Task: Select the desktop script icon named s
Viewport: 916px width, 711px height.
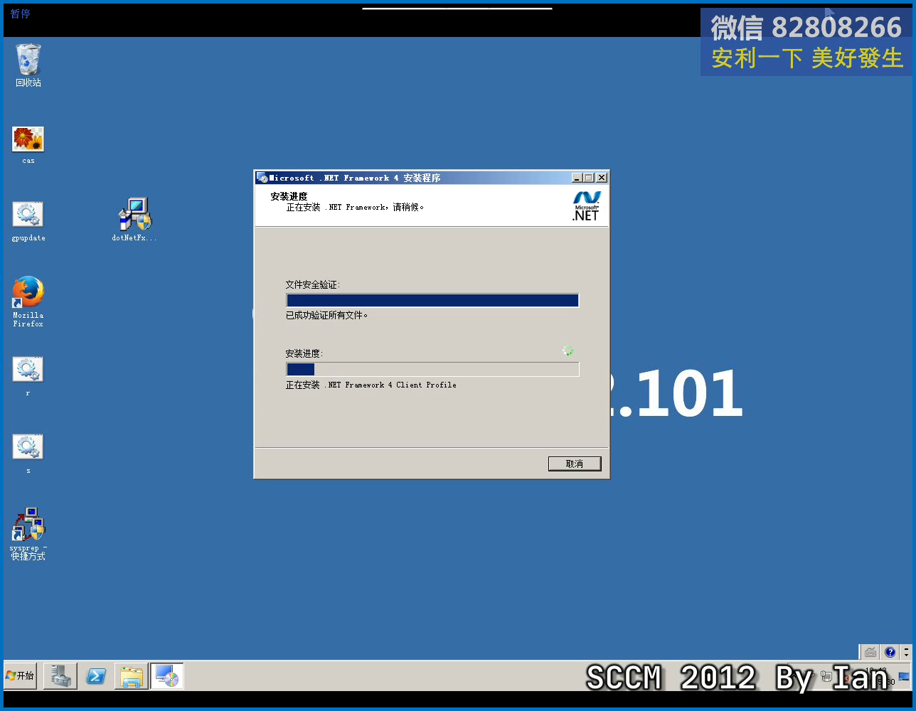Action: [x=28, y=453]
